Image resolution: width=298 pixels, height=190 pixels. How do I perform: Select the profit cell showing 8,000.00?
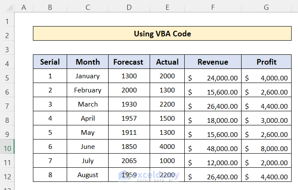click(266, 147)
